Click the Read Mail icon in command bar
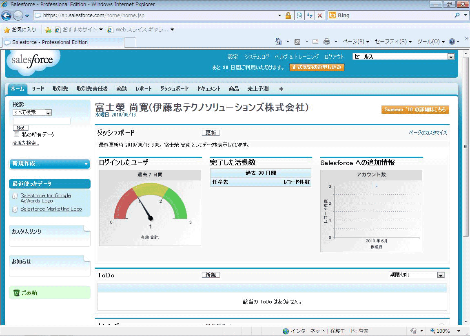The image size is (470, 336). tap(315, 42)
